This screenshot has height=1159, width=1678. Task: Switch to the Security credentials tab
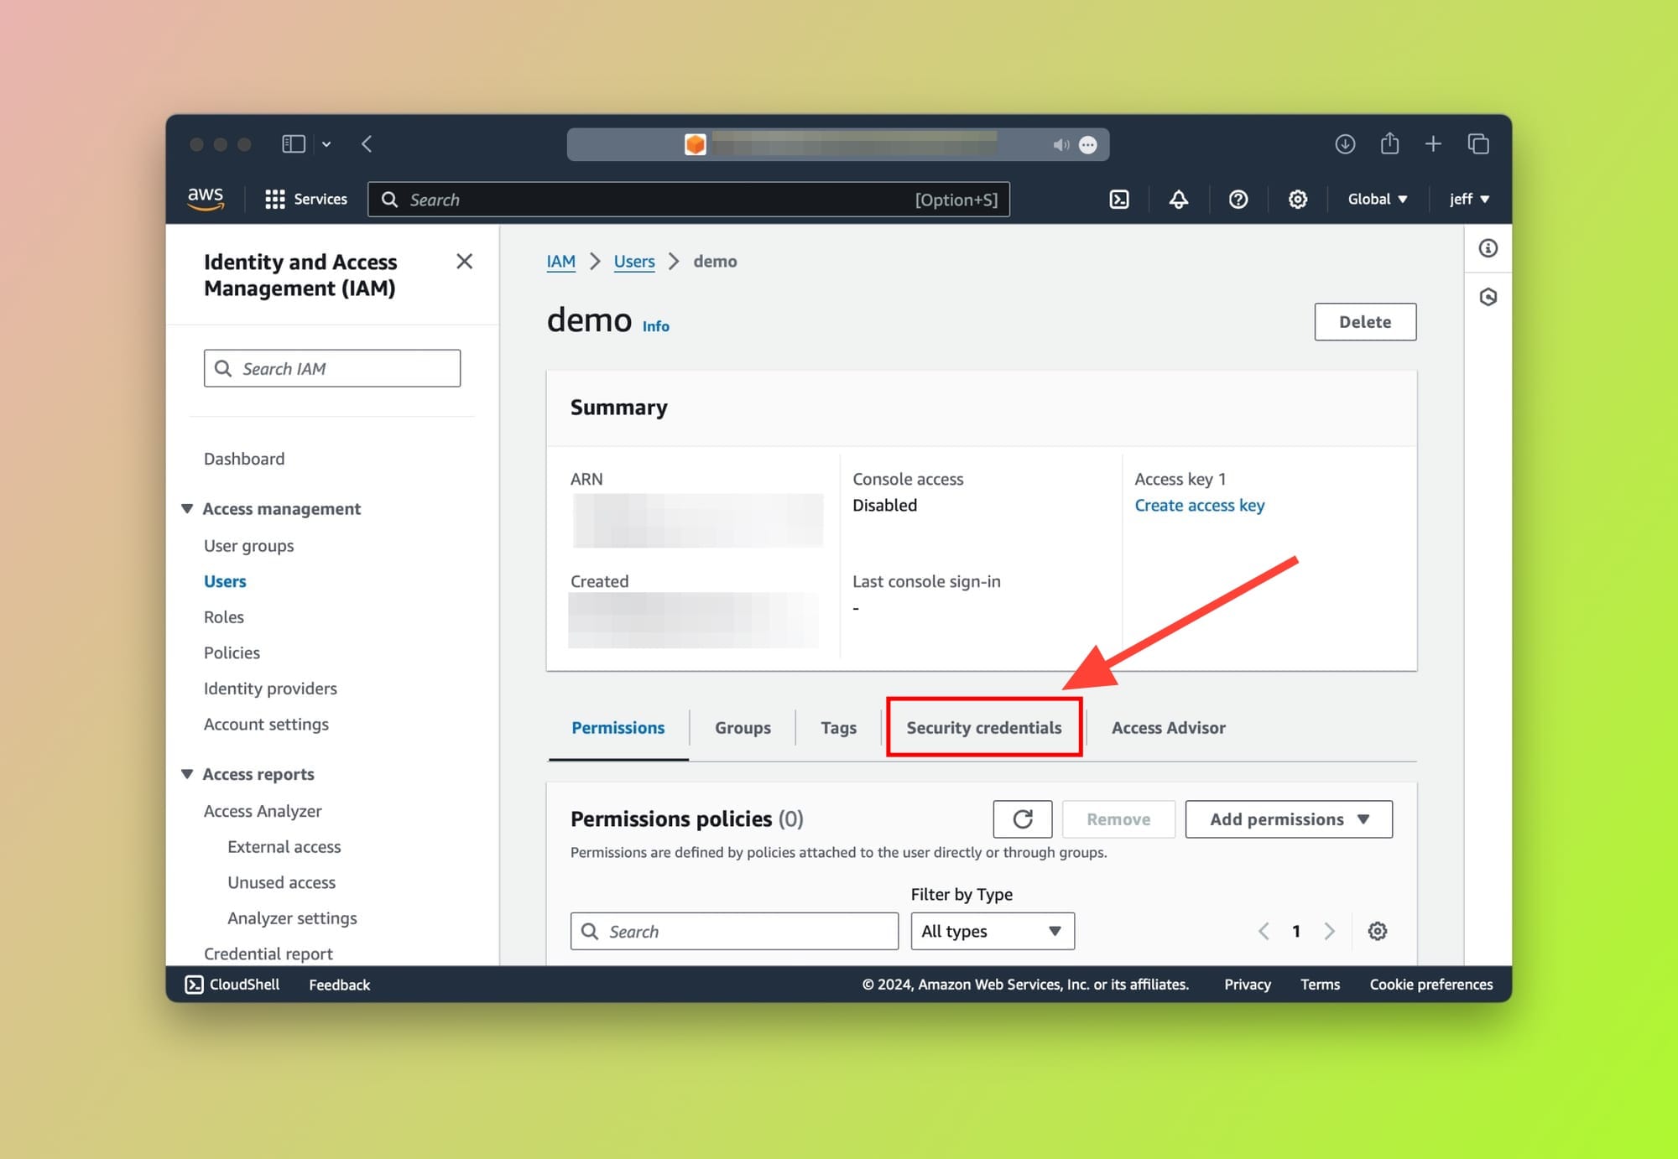pyautogui.click(x=984, y=727)
